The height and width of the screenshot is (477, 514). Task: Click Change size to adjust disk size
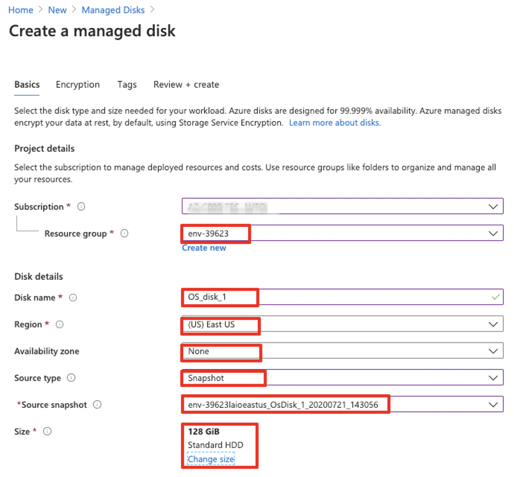pos(210,458)
